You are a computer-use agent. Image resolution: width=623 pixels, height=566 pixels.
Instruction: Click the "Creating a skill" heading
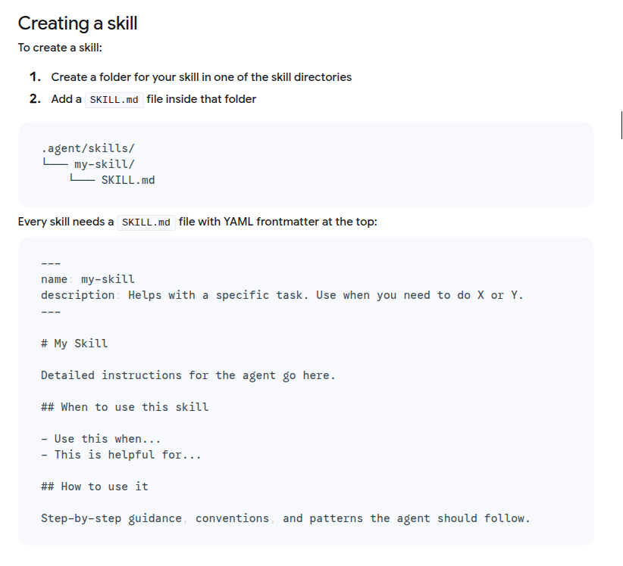tap(77, 23)
